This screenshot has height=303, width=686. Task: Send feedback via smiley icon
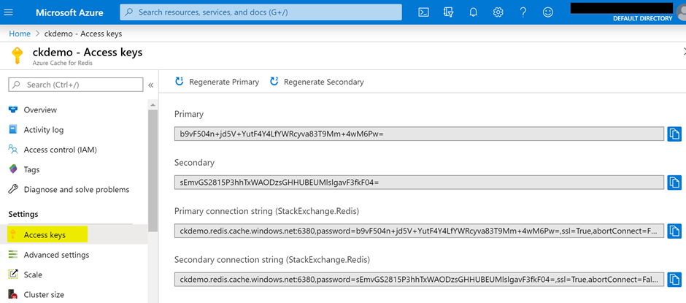(x=548, y=12)
